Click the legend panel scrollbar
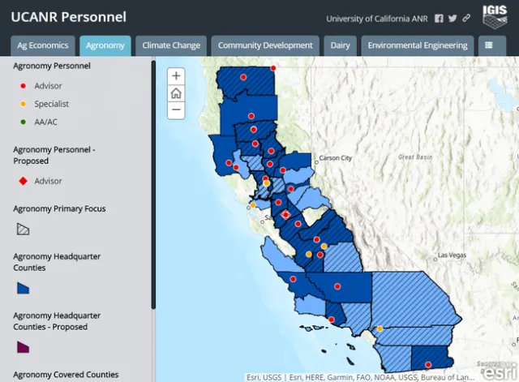Image resolution: width=519 pixels, height=382 pixels. click(x=153, y=185)
